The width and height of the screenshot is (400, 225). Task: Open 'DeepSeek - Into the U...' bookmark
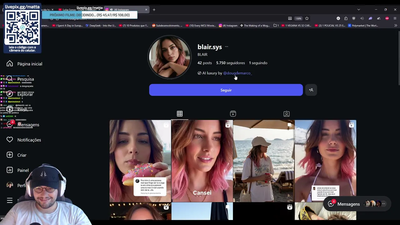[x=100, y=26]
